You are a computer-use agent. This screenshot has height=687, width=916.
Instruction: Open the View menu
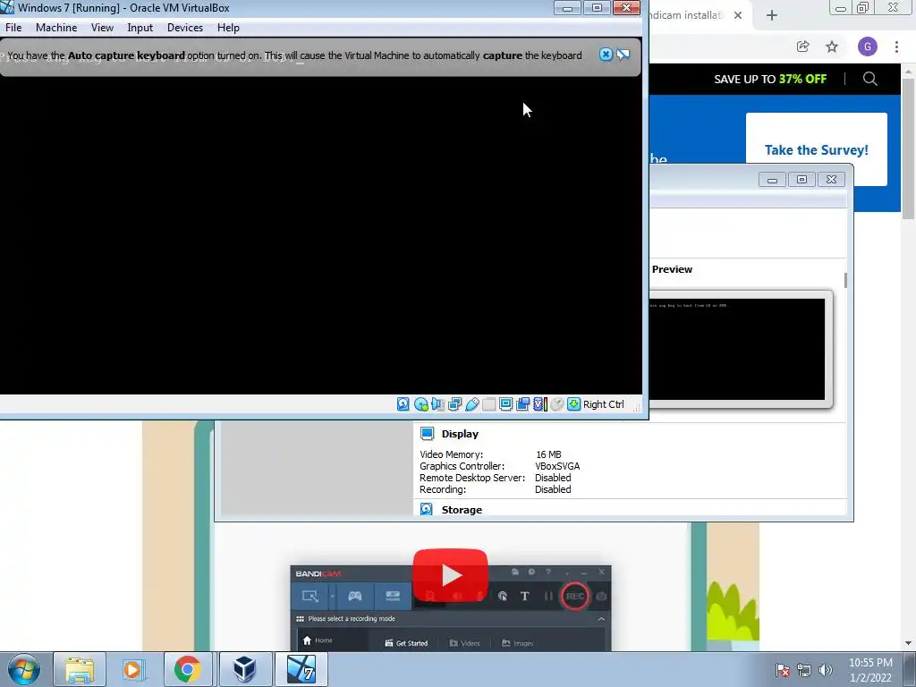102,28
